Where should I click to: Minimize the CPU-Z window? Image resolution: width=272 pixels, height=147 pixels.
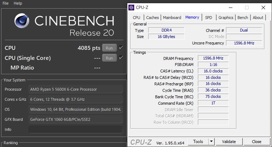(231, 8)
